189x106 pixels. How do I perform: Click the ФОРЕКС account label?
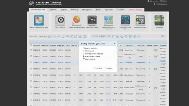tap(95, 36)
